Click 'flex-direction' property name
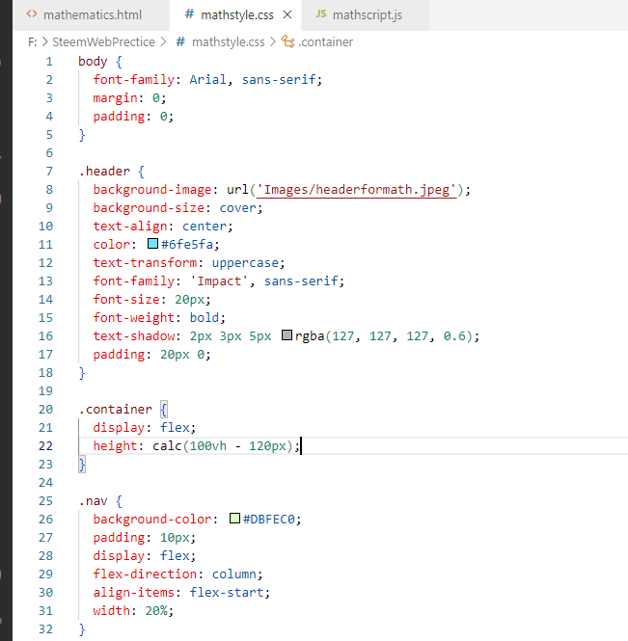The width and height of the screenshot is (628, 641). coord(145,574)
